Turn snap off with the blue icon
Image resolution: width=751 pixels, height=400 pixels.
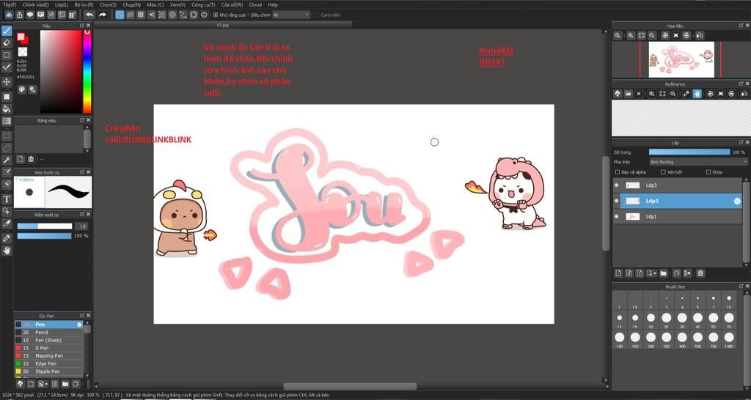click(120, 15)
